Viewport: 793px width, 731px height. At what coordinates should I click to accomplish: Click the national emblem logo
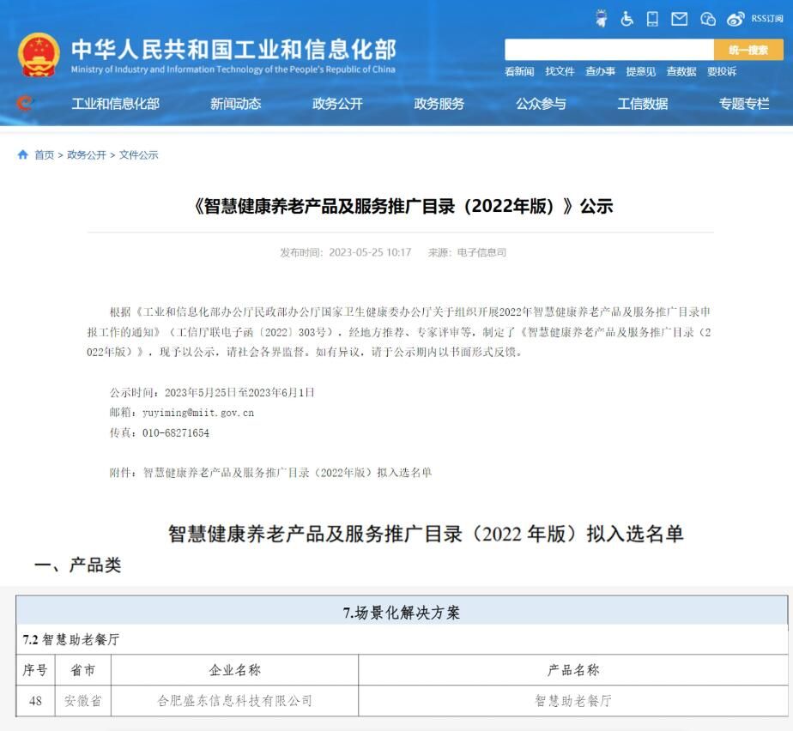[x=39, y=55]
